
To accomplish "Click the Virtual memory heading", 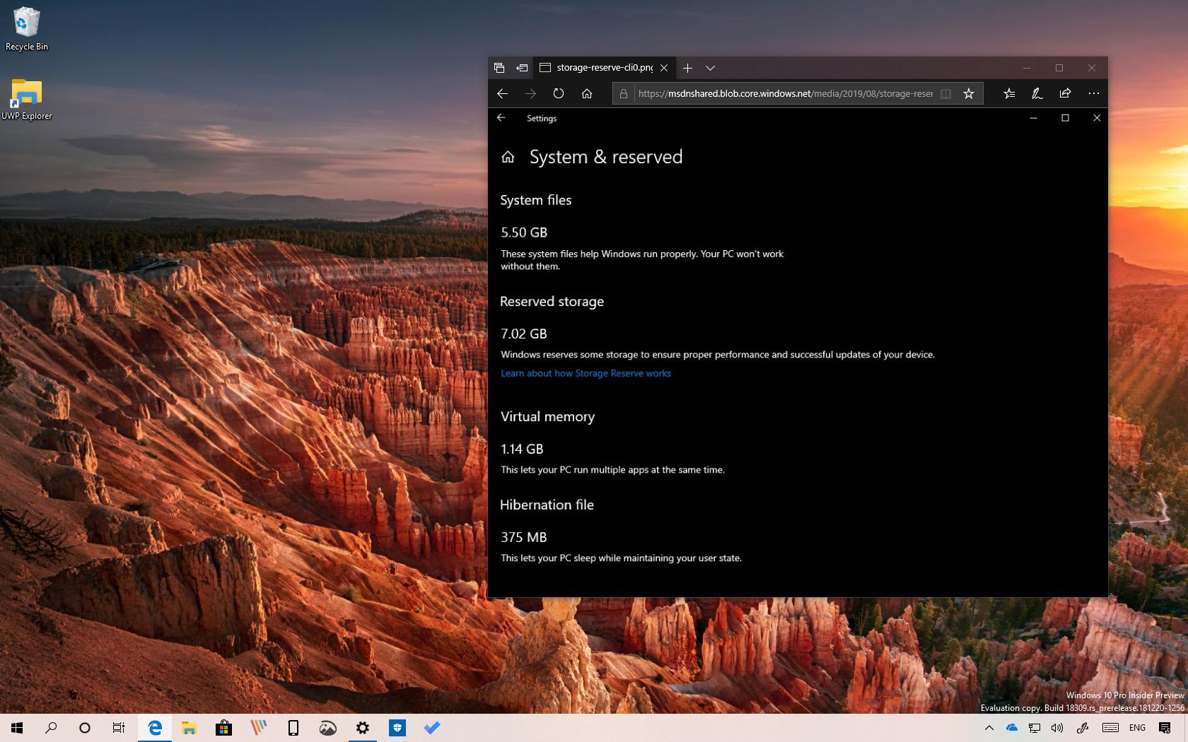I will [547, 417].
